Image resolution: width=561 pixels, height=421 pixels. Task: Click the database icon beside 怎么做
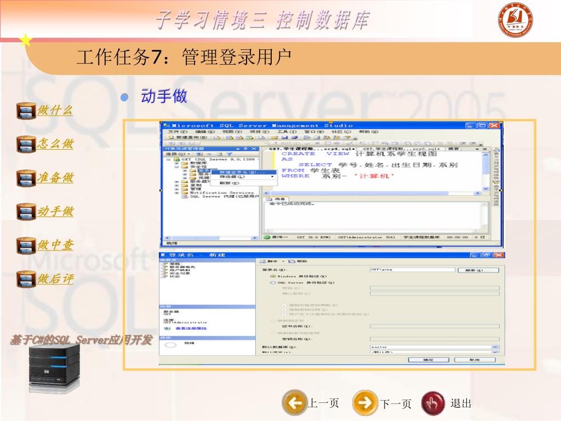point(26,144)
